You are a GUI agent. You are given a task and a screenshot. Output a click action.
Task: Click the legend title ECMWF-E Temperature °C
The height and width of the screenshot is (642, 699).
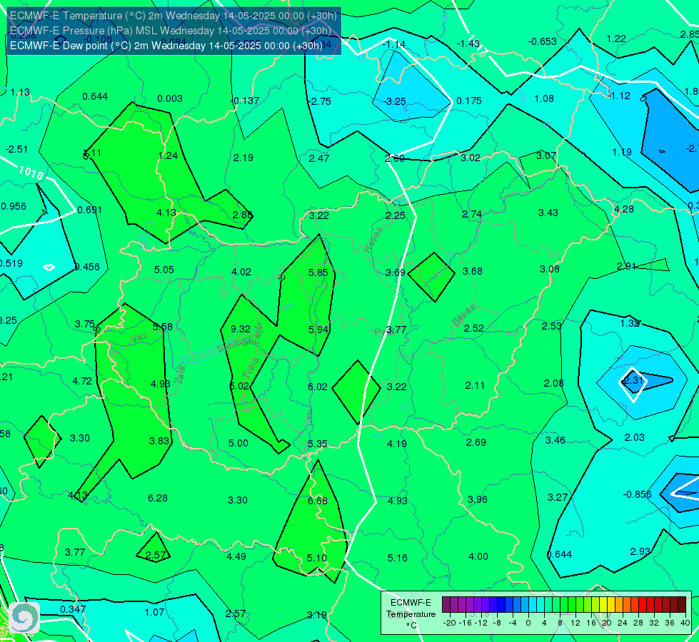point(411,614)
